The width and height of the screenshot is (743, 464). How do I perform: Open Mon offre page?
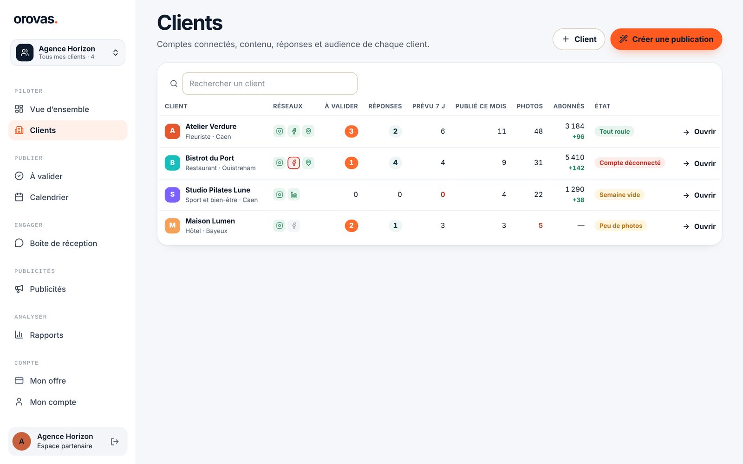point(68,381)
